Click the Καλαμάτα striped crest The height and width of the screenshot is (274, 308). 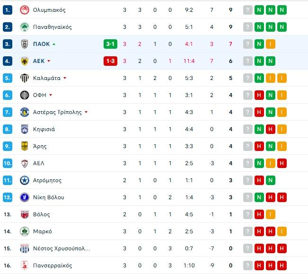(x=25, y=78)
